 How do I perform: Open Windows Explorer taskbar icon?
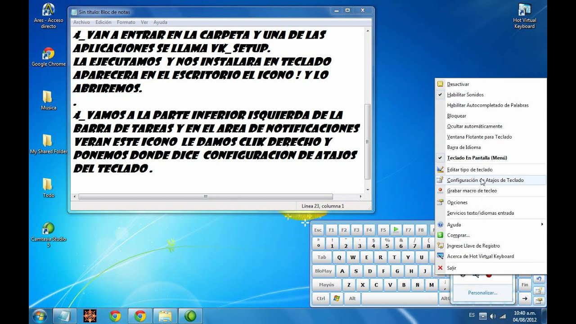pos(165,316)
